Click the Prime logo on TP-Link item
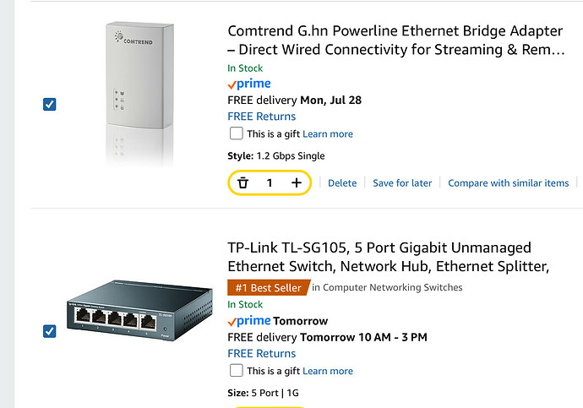Screen dimensions: 583x408 click(x=248, y=321)
